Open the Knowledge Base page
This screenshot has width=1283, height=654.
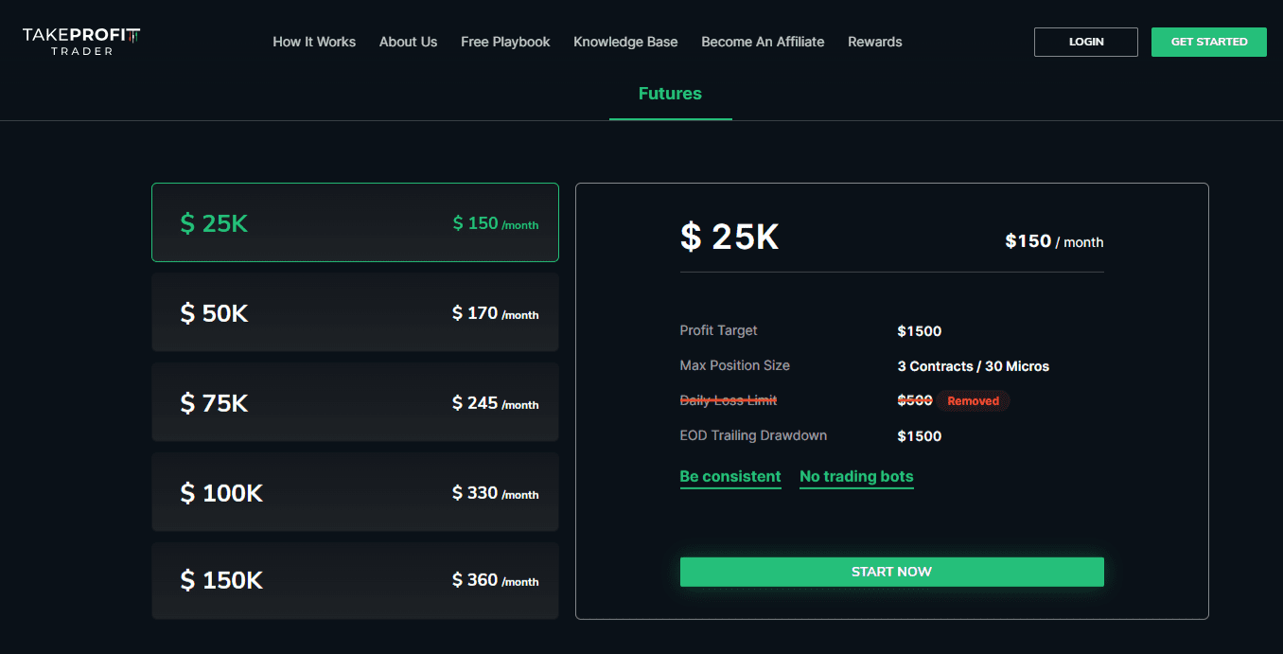[x=625, y=42]
